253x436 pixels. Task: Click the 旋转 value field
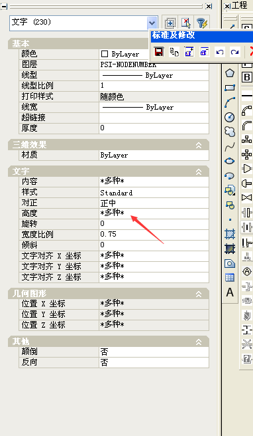click(x=154, y=224)
